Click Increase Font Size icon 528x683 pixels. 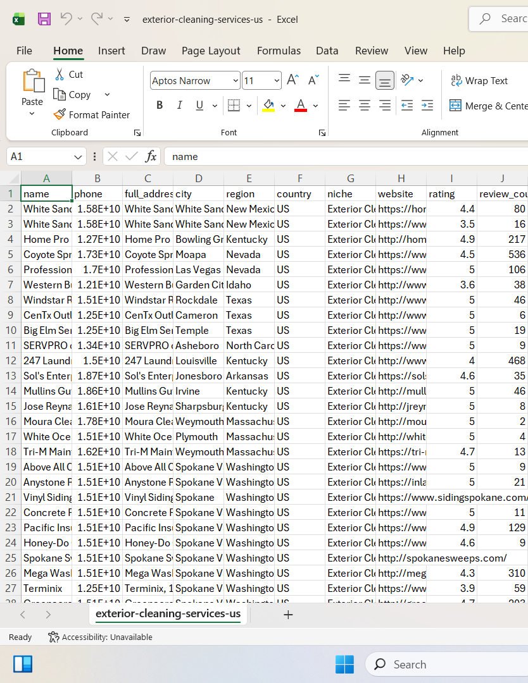coord(292,80)
